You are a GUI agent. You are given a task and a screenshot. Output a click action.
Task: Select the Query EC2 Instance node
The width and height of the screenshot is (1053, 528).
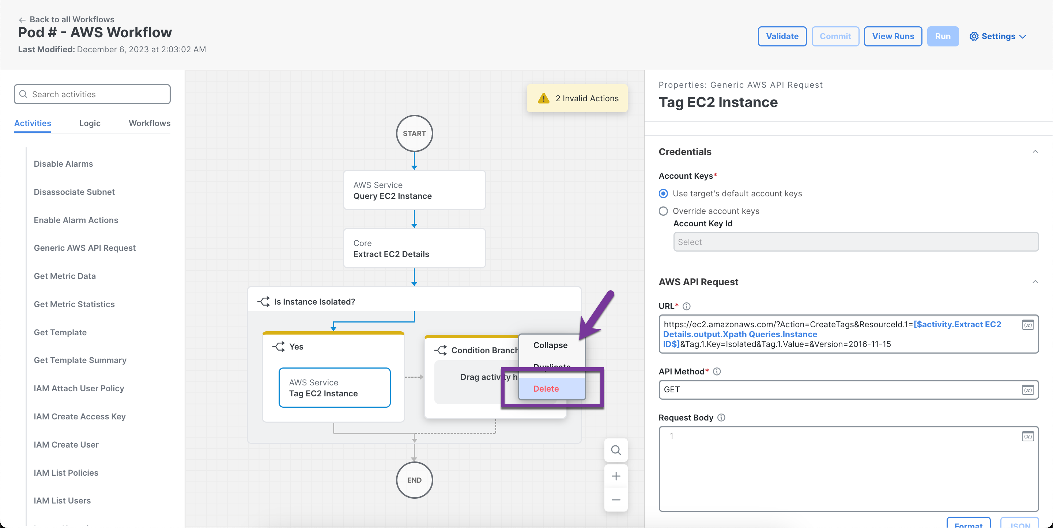point(414,191)
